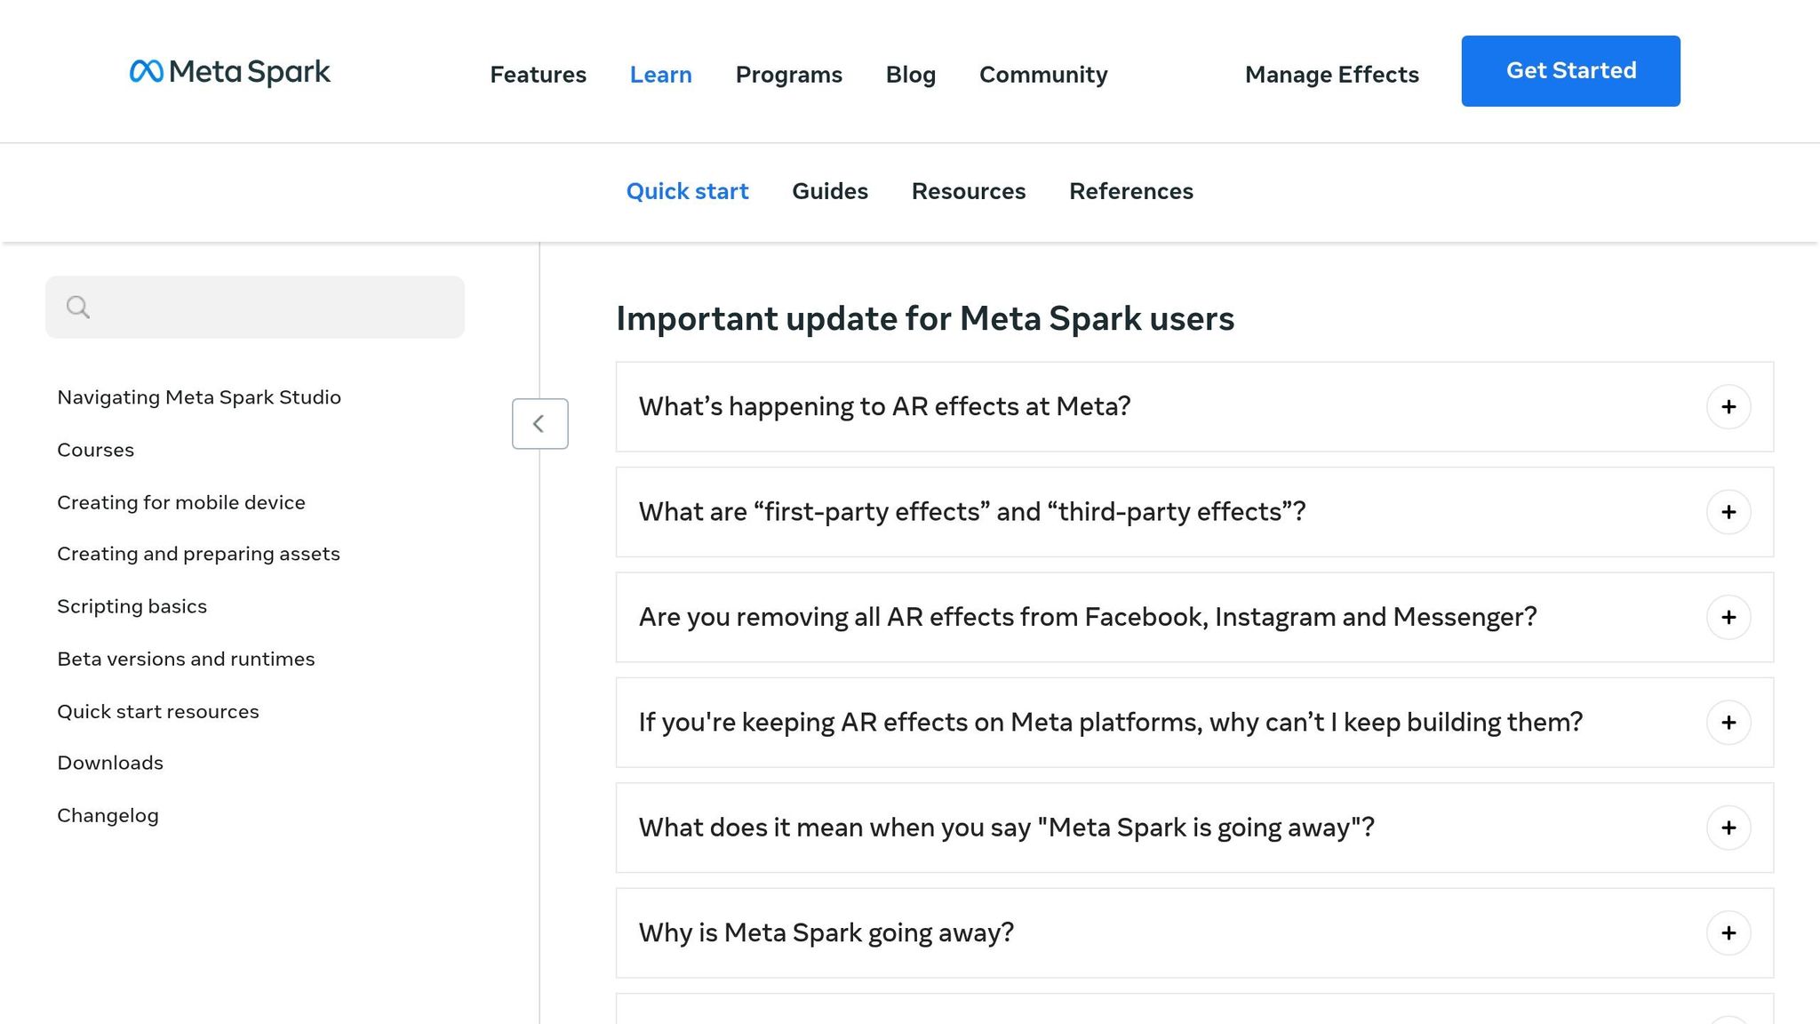The image size is (1820, 1024).
Task: Click question about removing AR effects from Facebook
Action: (1088, 617)
